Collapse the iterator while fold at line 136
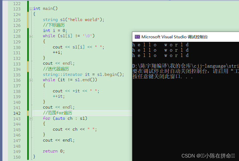239x161 pixels. [31, 80]
